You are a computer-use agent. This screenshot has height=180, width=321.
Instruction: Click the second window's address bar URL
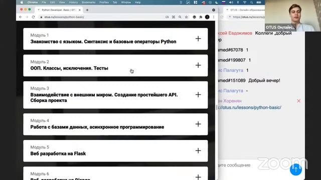pos(249,17)
